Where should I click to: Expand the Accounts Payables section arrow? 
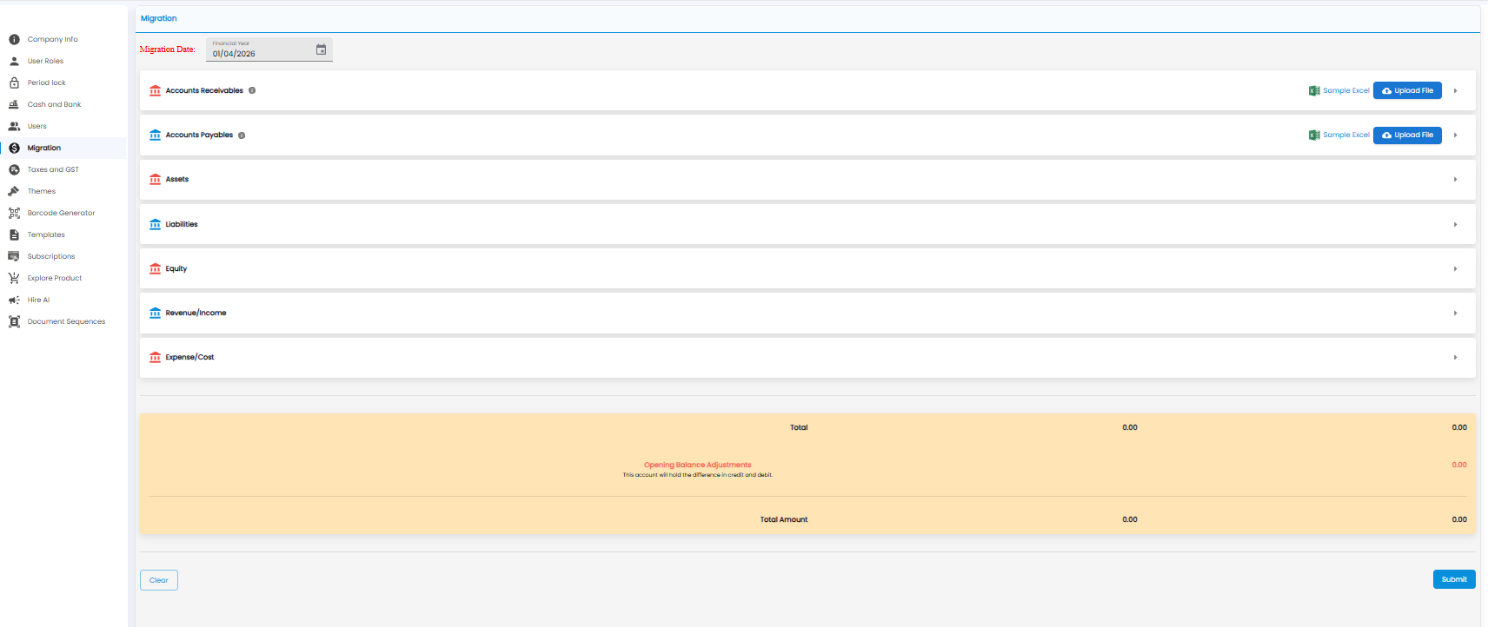(x=1455, y=135)
